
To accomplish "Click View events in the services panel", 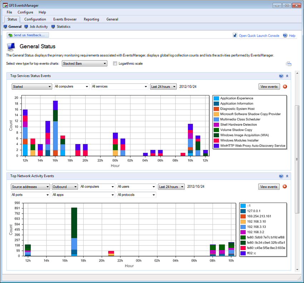I will click(x=269, y=86).
